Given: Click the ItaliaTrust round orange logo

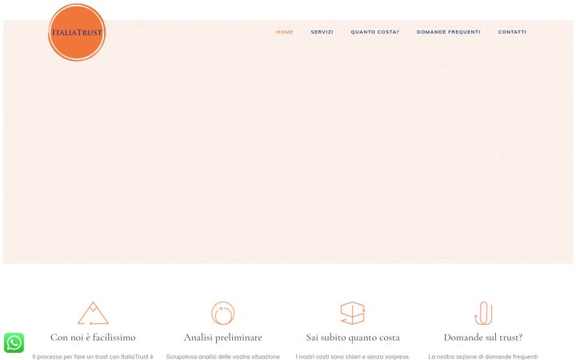Looking at the screenshot, I should pyautogui.click(x=77, y=32).
